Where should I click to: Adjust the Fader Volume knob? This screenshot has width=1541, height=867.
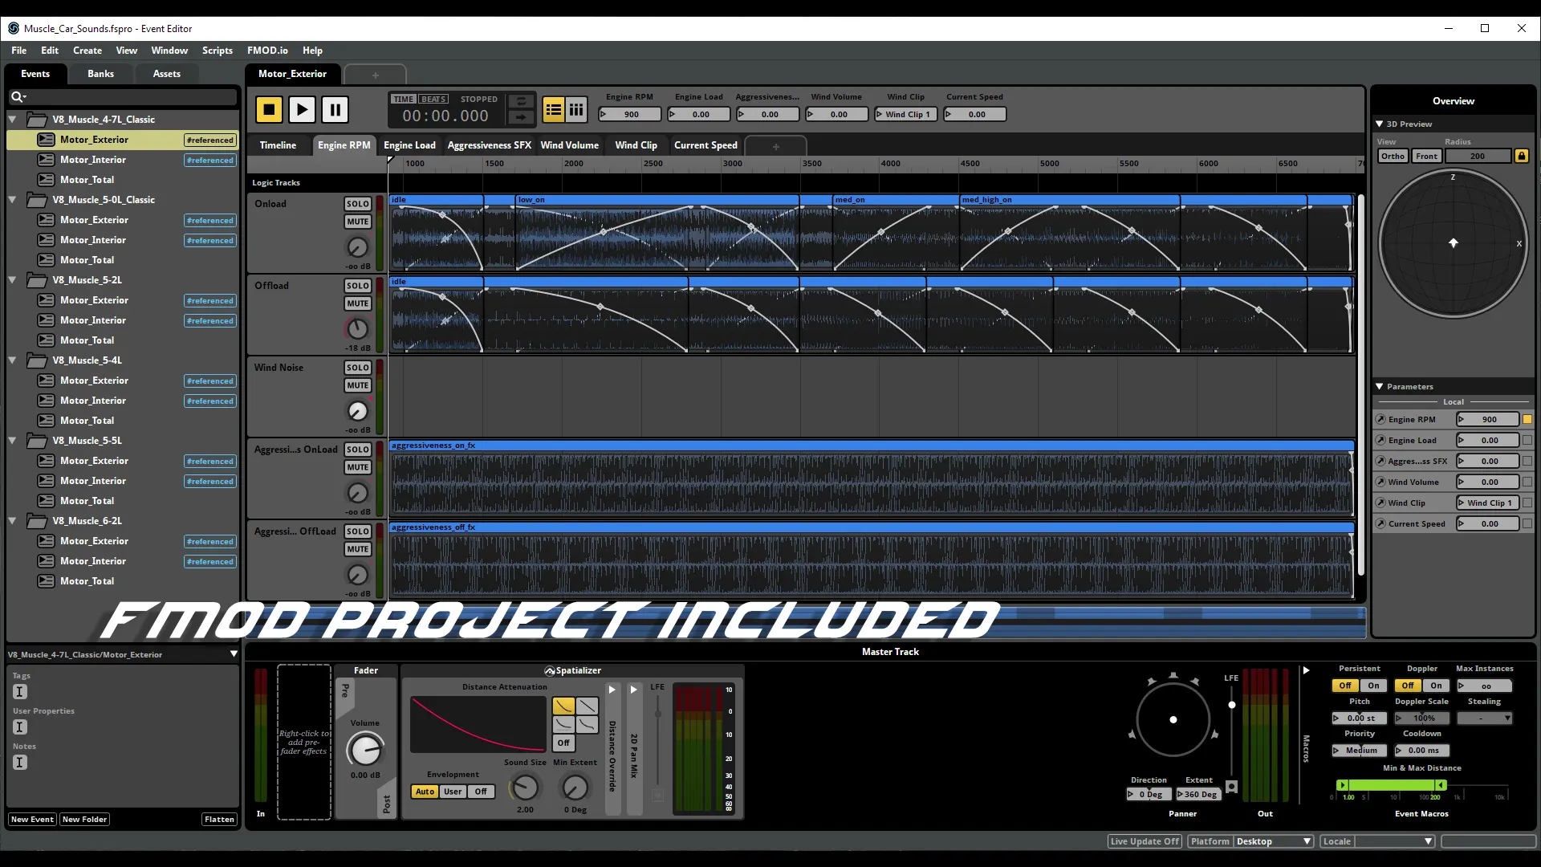pos(364,751)
